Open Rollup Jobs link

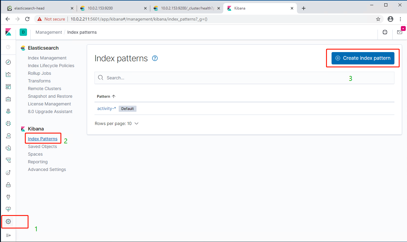(x=40, y=73)
